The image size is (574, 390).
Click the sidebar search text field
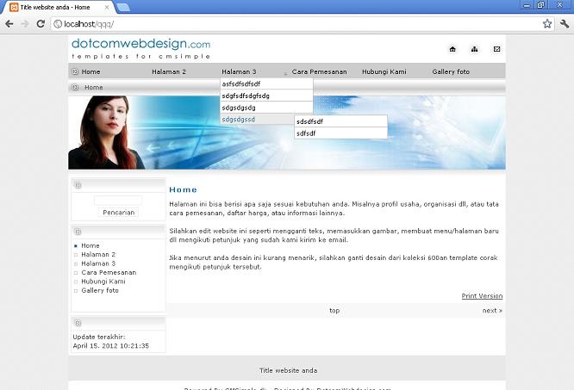[118, 201]
